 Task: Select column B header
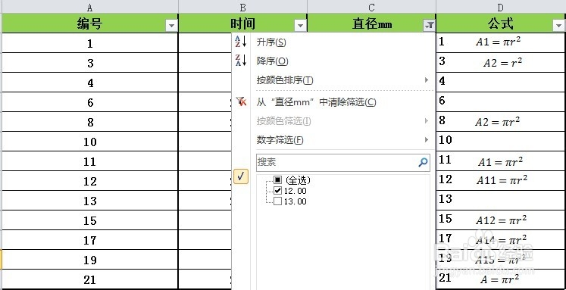(243, 7)
